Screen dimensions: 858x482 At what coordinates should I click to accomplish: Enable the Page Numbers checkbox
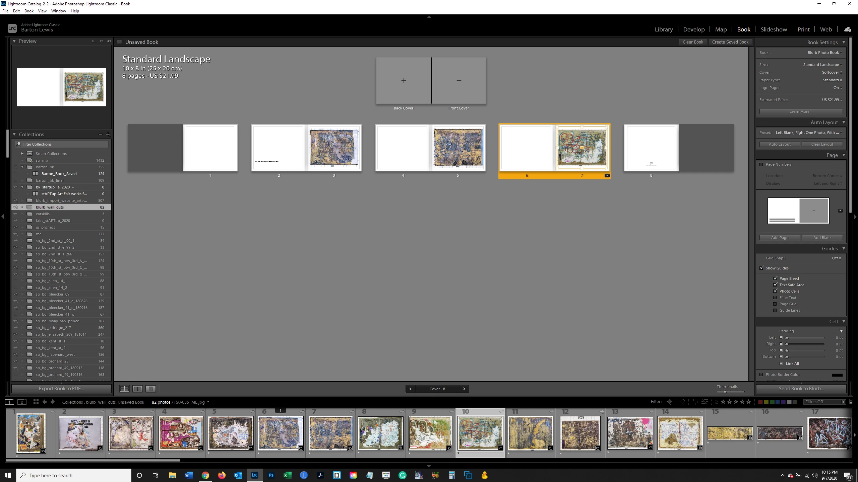(x=761, y=164)
